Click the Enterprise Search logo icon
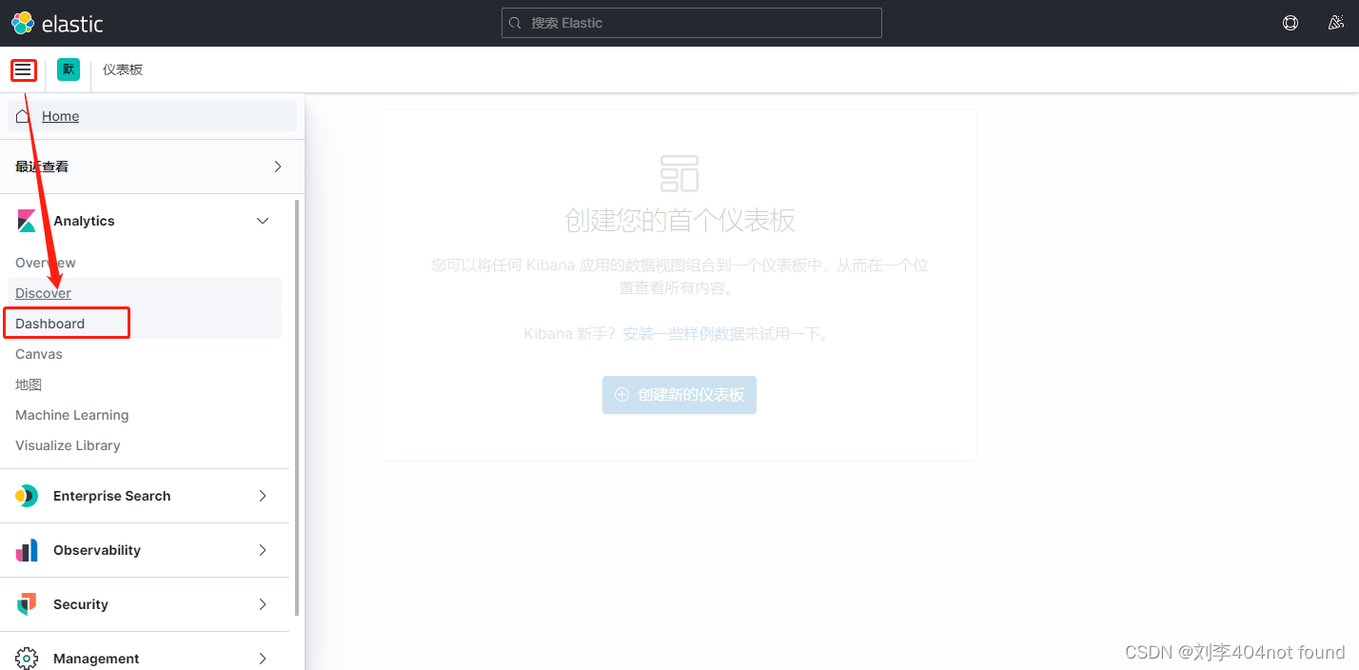The width and height of the screenshot is (1359, 670). point(27,496)
